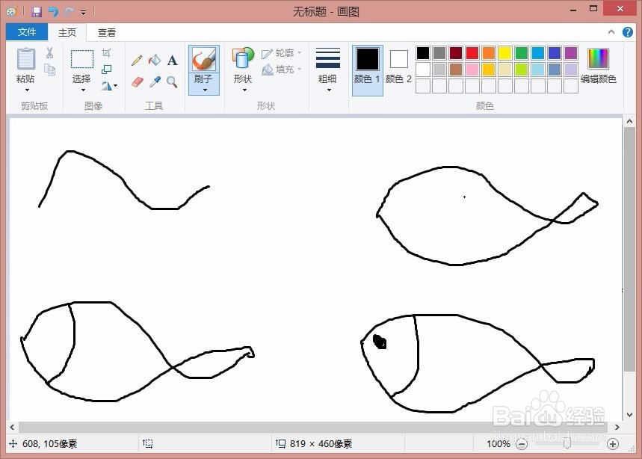Click the Shapes (形状) gallery icon
The width and height of the screenshot is (642, 459).
(243, 58)
